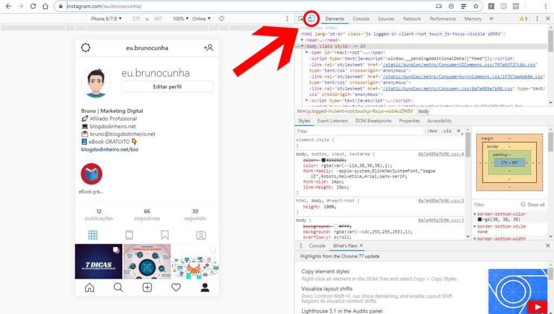Select the inspect element picker icon
554x314 pixels.
tap(301, 19)
